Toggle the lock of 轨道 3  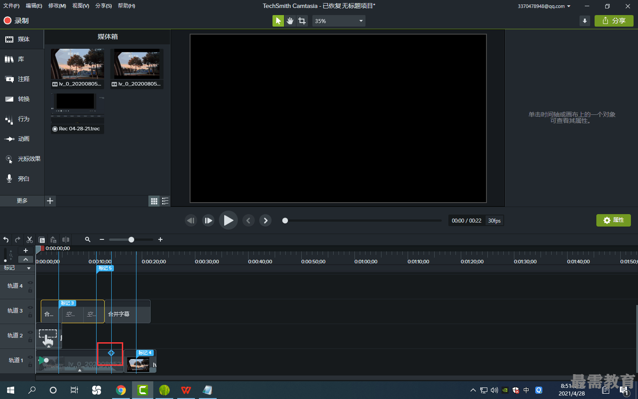tap(31, 315)
